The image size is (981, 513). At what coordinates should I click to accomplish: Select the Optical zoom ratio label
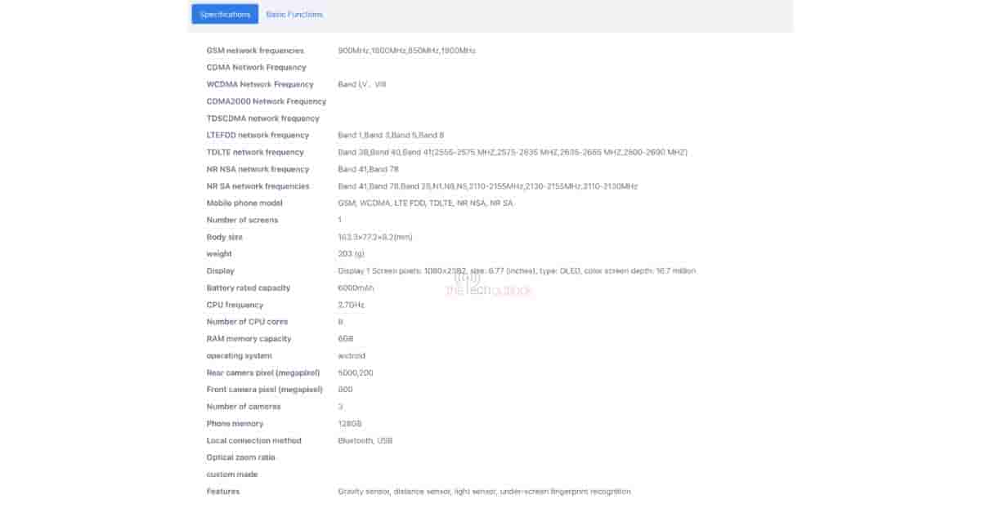[x=240, y=457]
